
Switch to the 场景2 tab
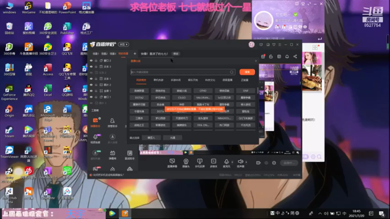(x=104, y=54)
